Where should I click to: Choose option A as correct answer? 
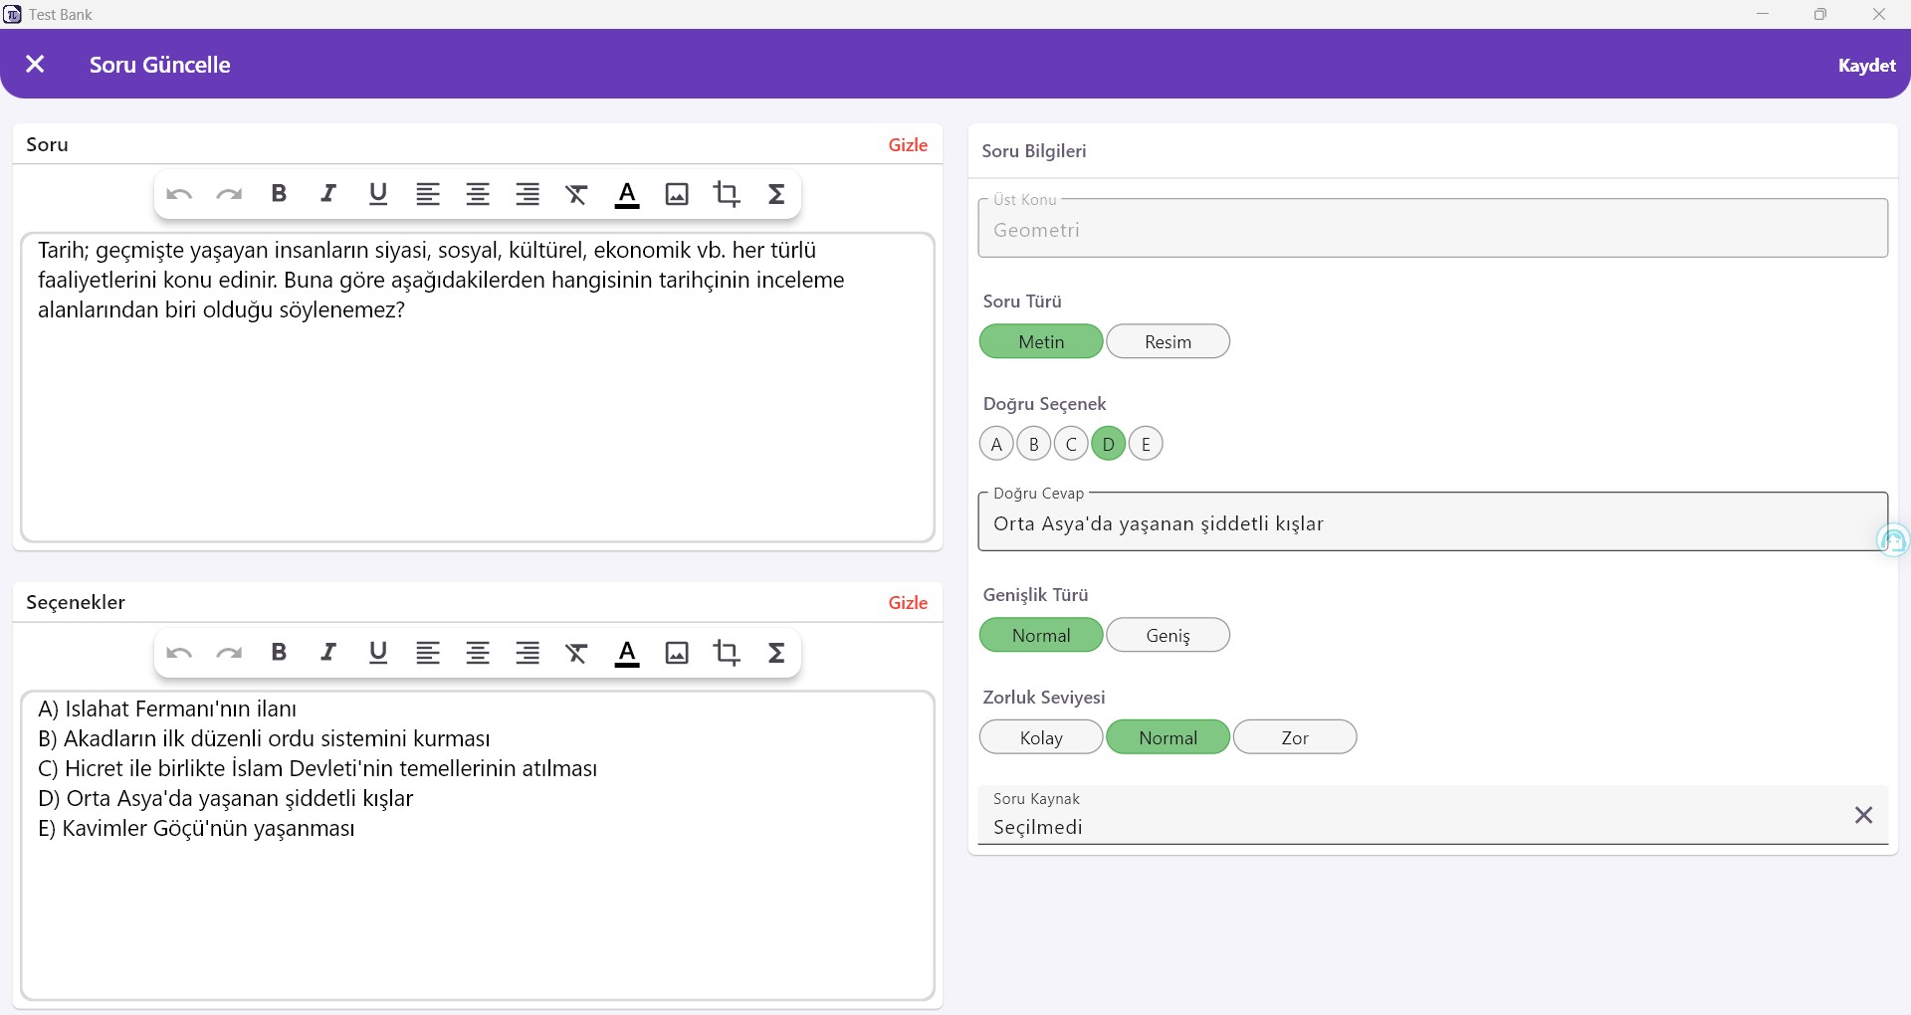996,444
